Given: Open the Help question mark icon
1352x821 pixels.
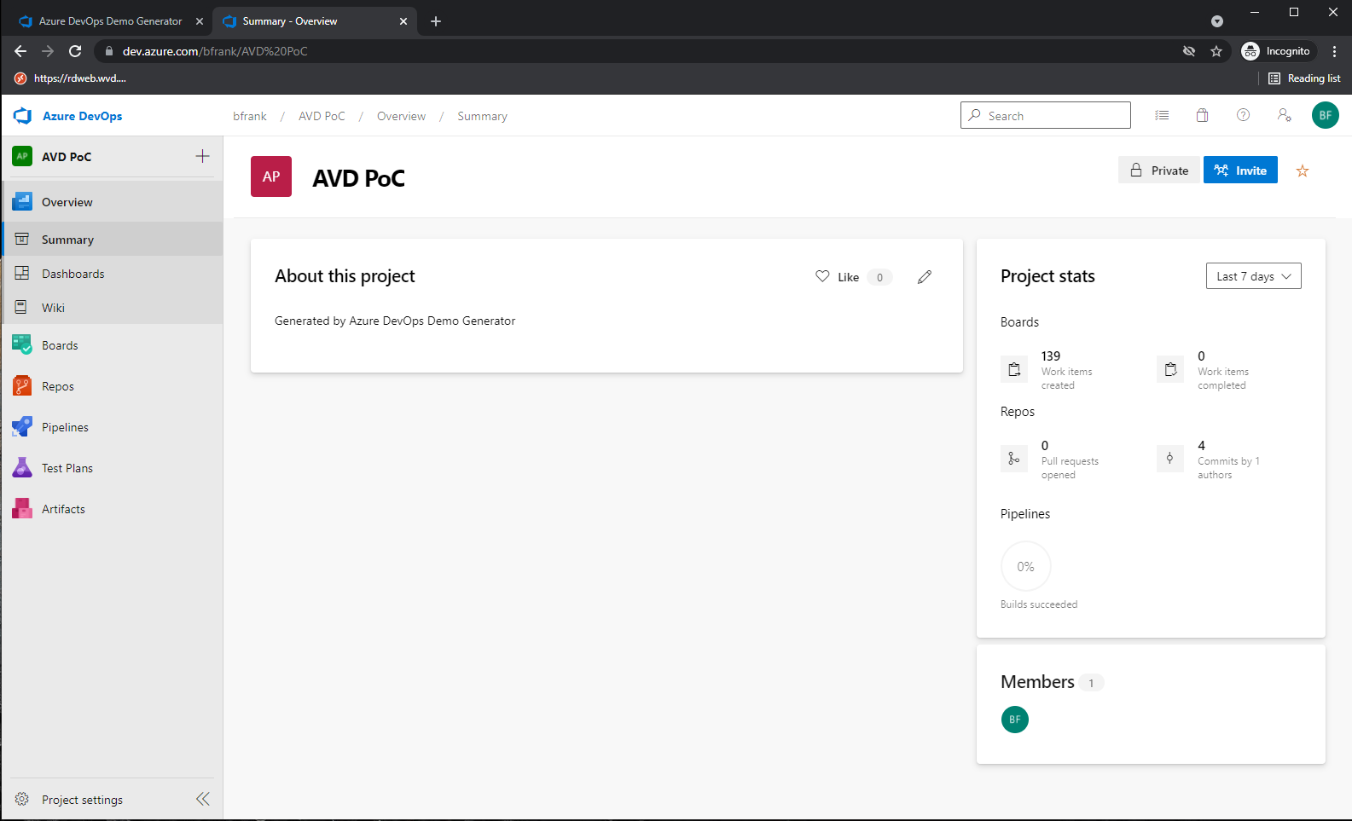Looking at the screenshot, I should click(1244, 115).
